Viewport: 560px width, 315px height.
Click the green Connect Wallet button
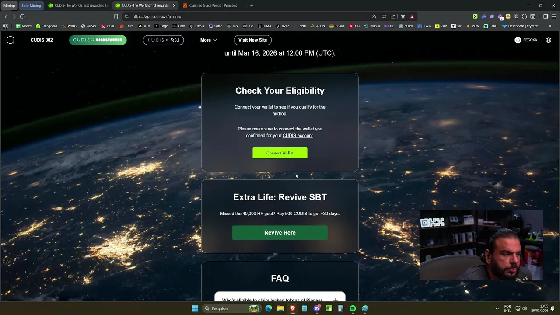280,153
